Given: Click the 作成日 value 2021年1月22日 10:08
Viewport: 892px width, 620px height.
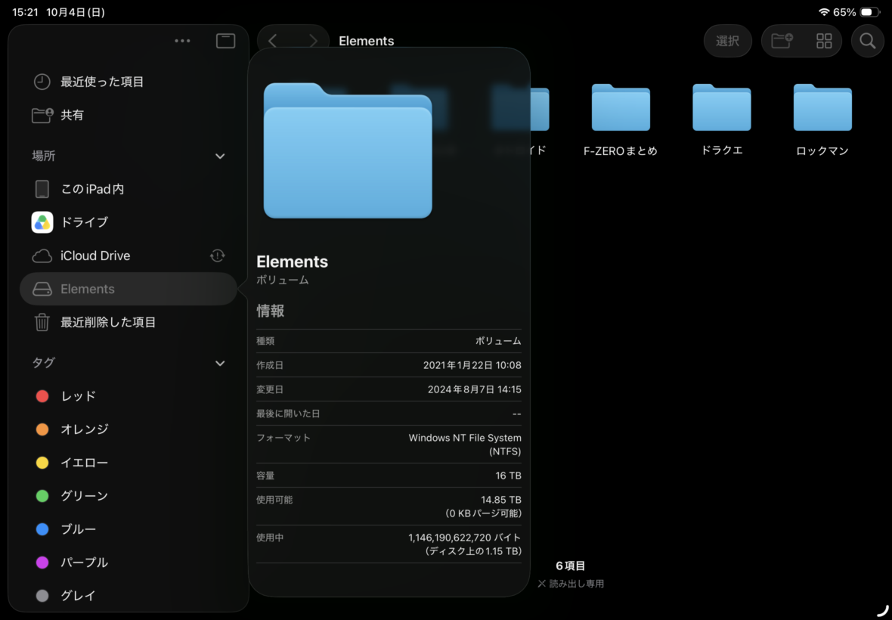Looking at the screenshot, I should point(472,365).
